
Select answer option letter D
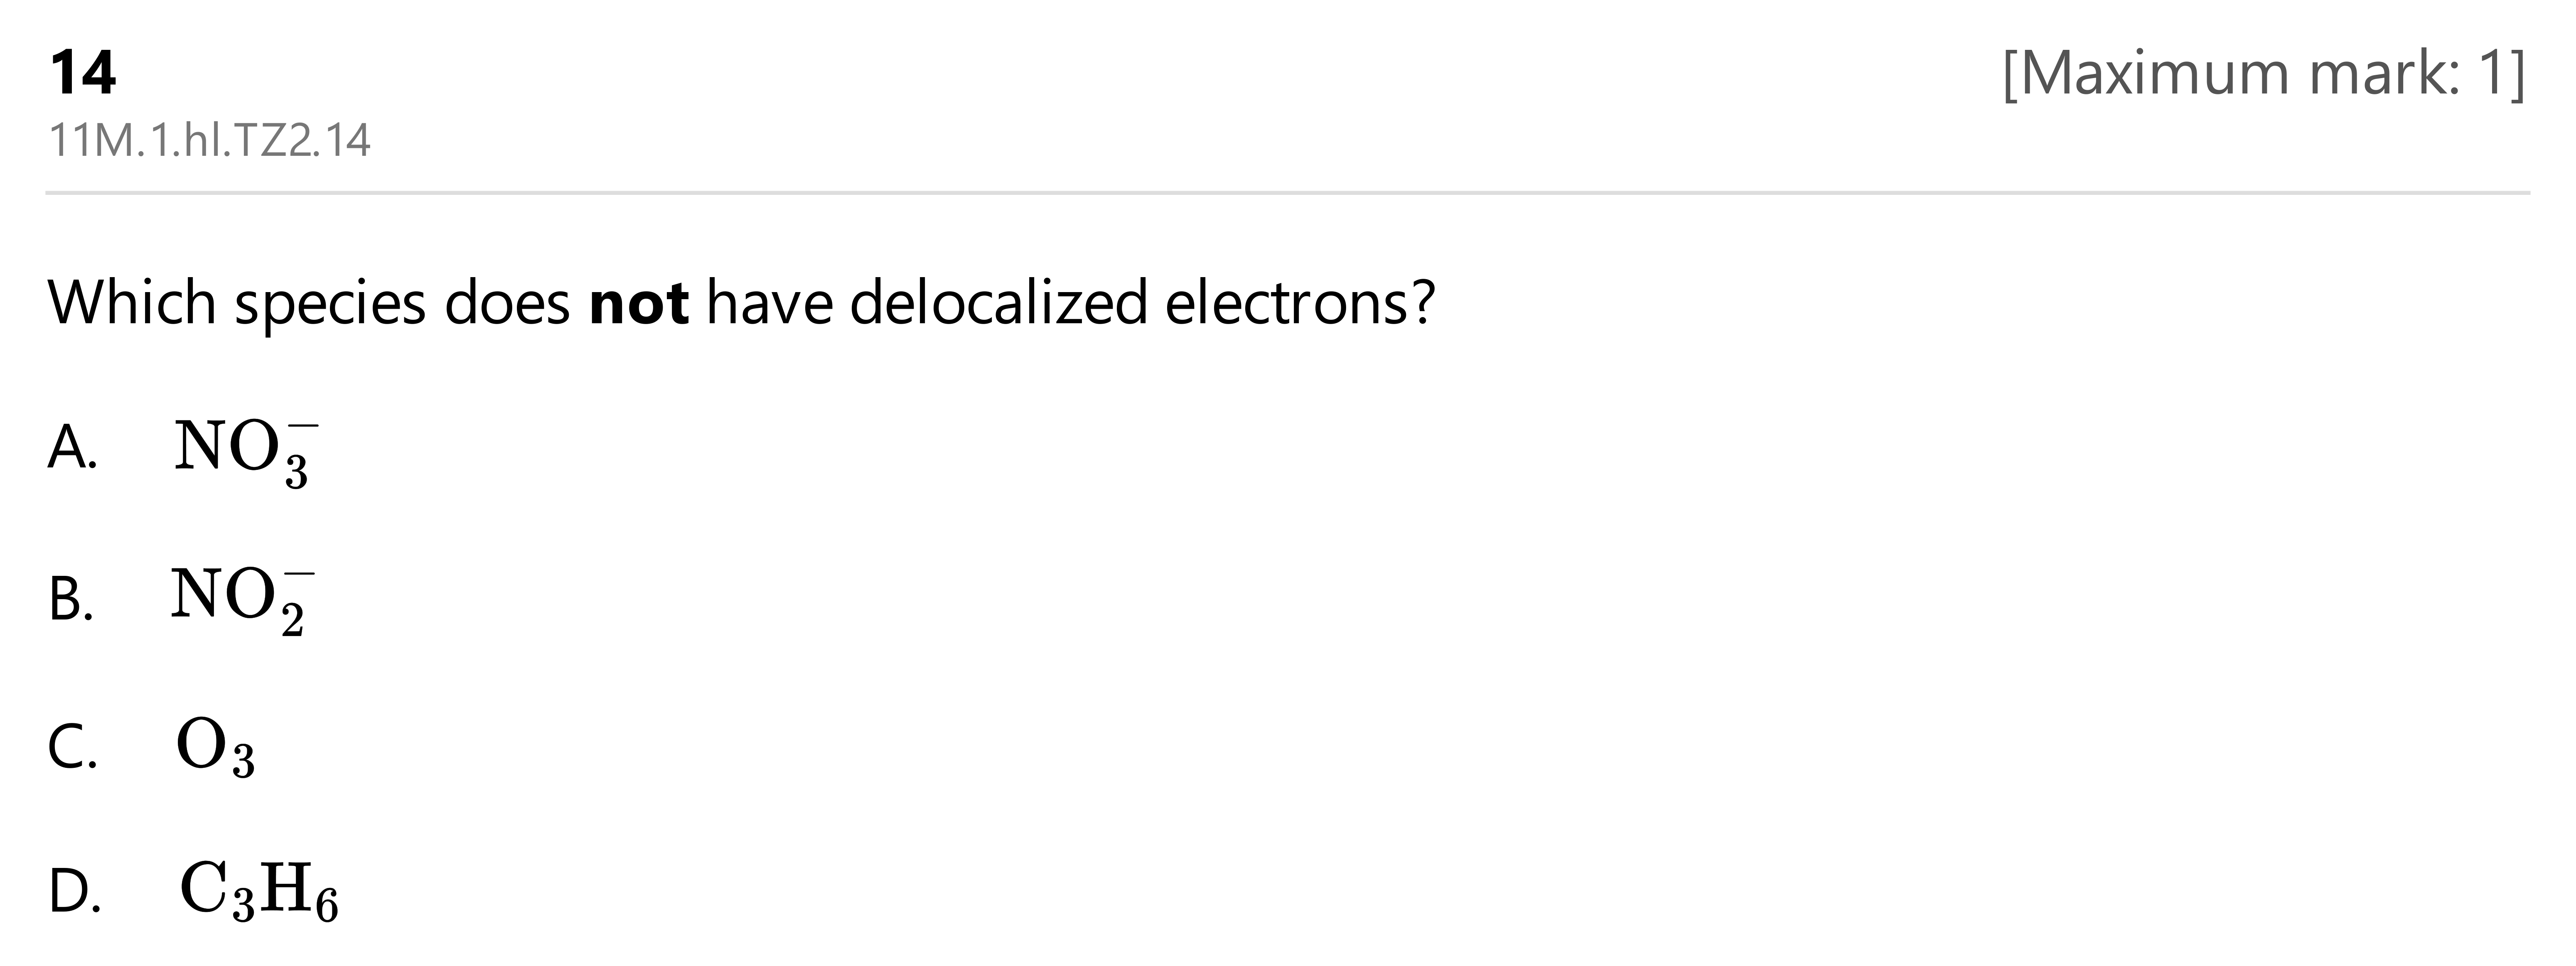tap(74, 892)
